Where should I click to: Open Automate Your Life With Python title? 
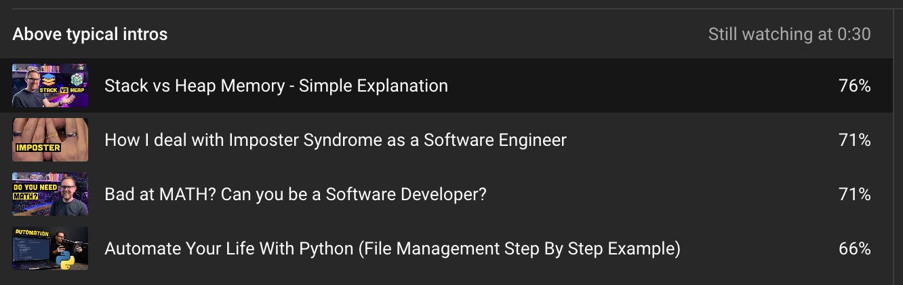pyautogui.click(x=393, y=248)
